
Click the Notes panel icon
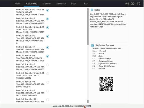92,10
